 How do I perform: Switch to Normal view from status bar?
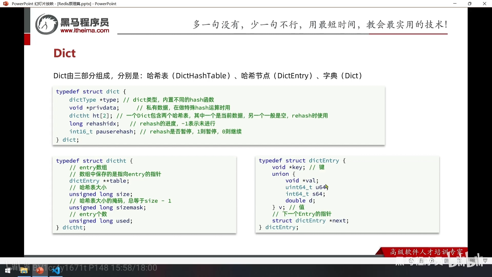(x=447, y=261)
